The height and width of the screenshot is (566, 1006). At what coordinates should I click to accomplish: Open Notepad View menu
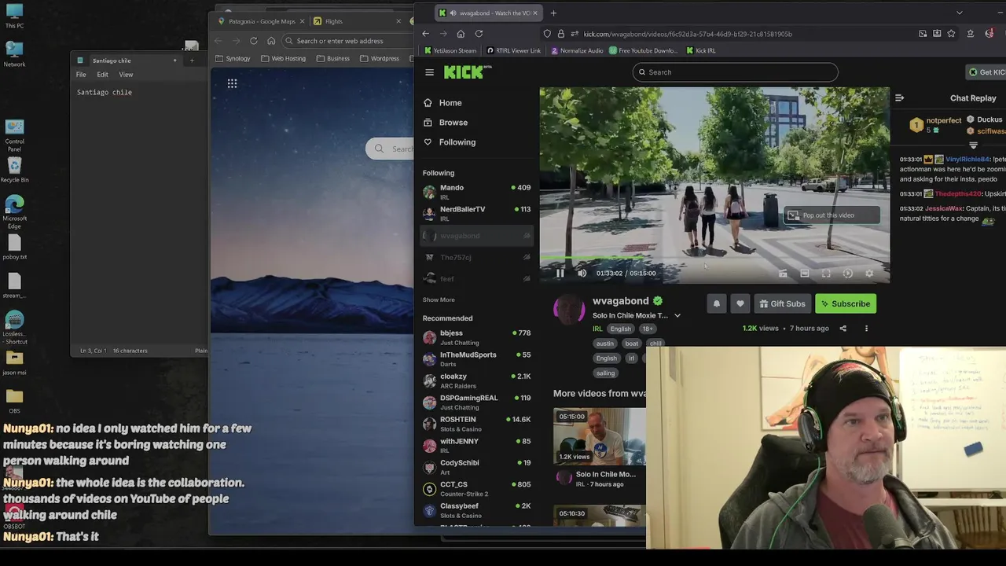point(126,75)
